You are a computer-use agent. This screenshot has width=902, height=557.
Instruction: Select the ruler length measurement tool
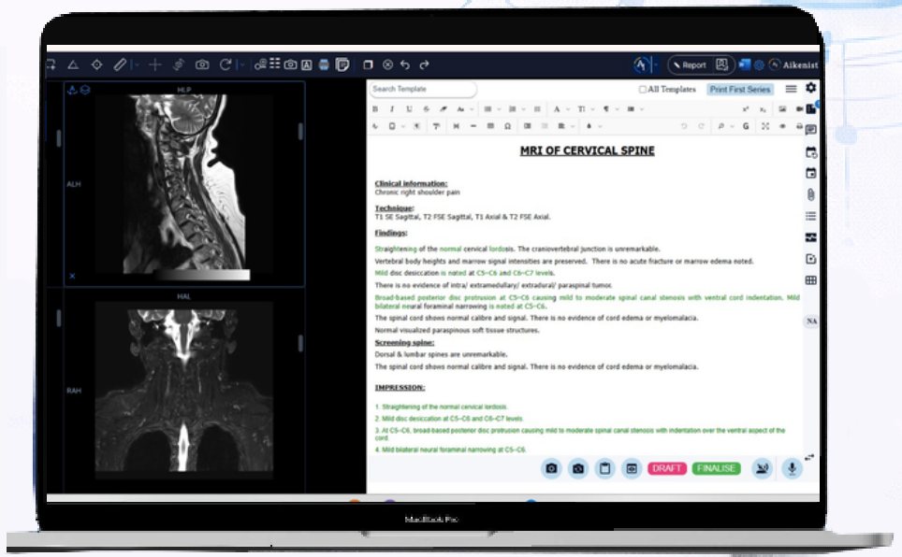point(120,65)
